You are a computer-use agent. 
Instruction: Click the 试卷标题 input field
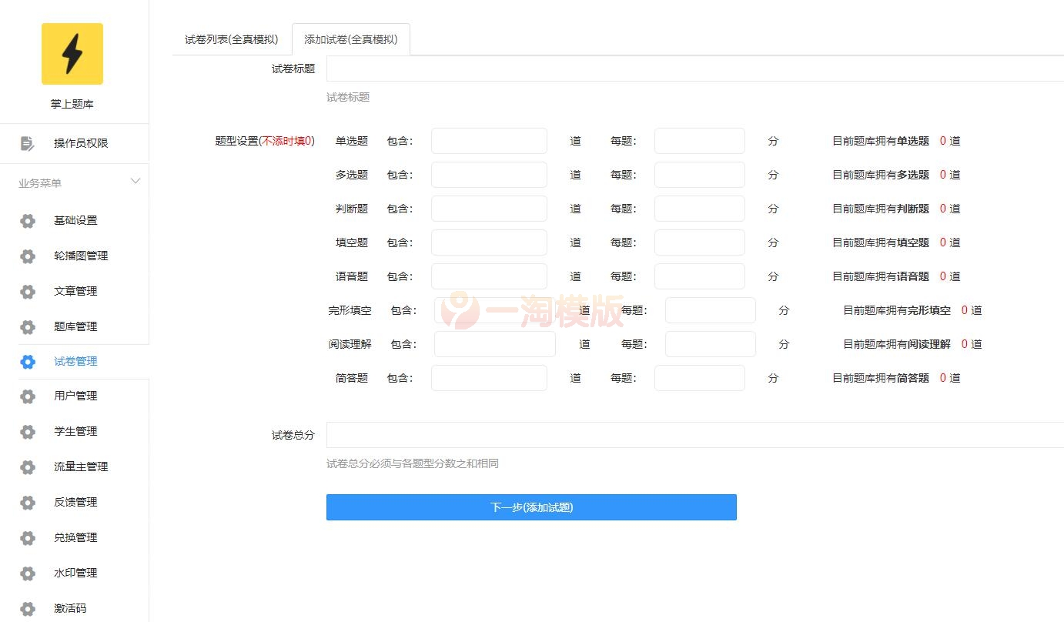(616, 69)
